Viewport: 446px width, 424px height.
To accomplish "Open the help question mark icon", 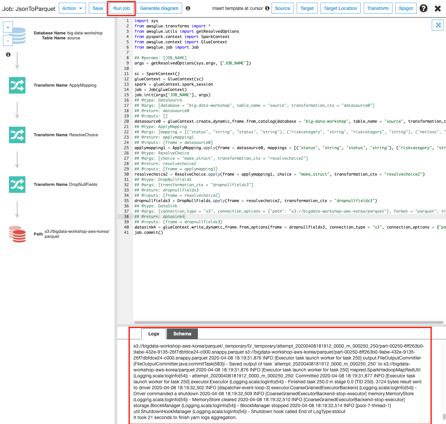I will click(x=424, y=8).
